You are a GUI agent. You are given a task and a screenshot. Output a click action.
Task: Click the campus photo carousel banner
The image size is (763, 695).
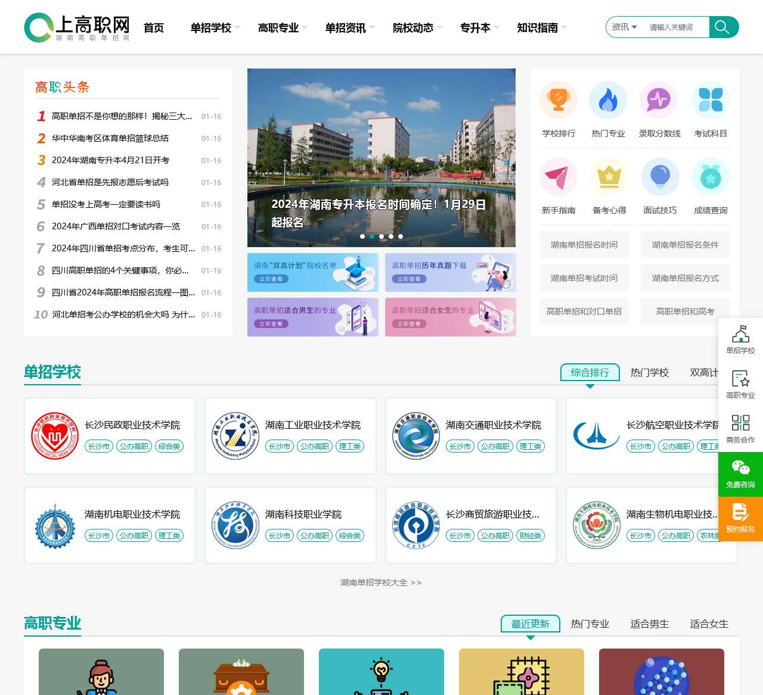381,158
